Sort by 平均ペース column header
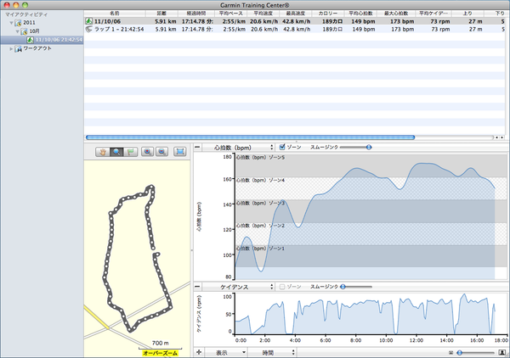The image size is (510, 358). coord(230,14)
